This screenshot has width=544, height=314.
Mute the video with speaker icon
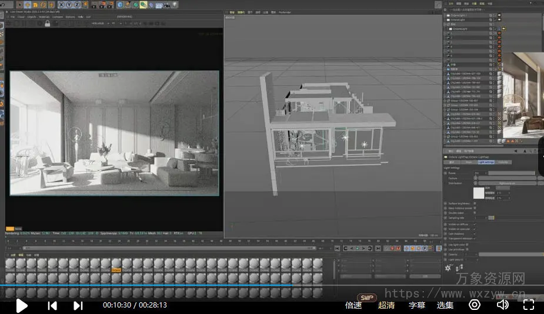tap(502, 305)
